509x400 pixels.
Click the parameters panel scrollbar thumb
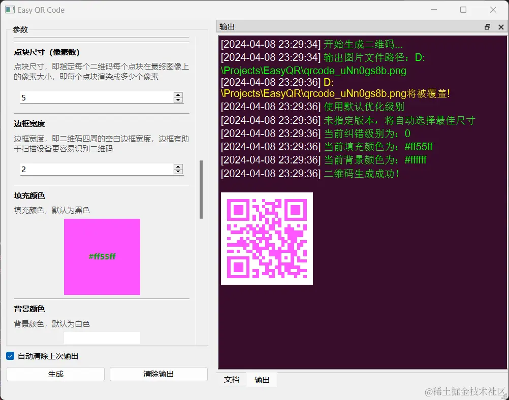(x=201, y=189)
